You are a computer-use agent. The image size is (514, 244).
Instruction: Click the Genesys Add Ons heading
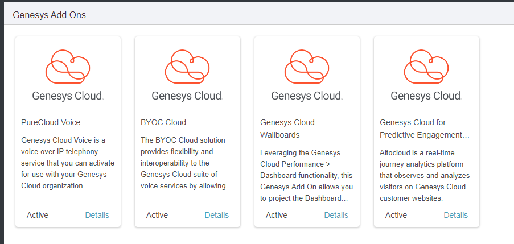(49, 15)
